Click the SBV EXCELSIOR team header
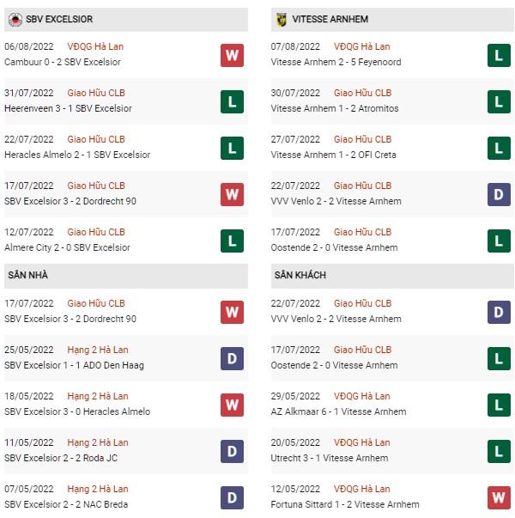515x518 pixels. [x=126, y=20]
